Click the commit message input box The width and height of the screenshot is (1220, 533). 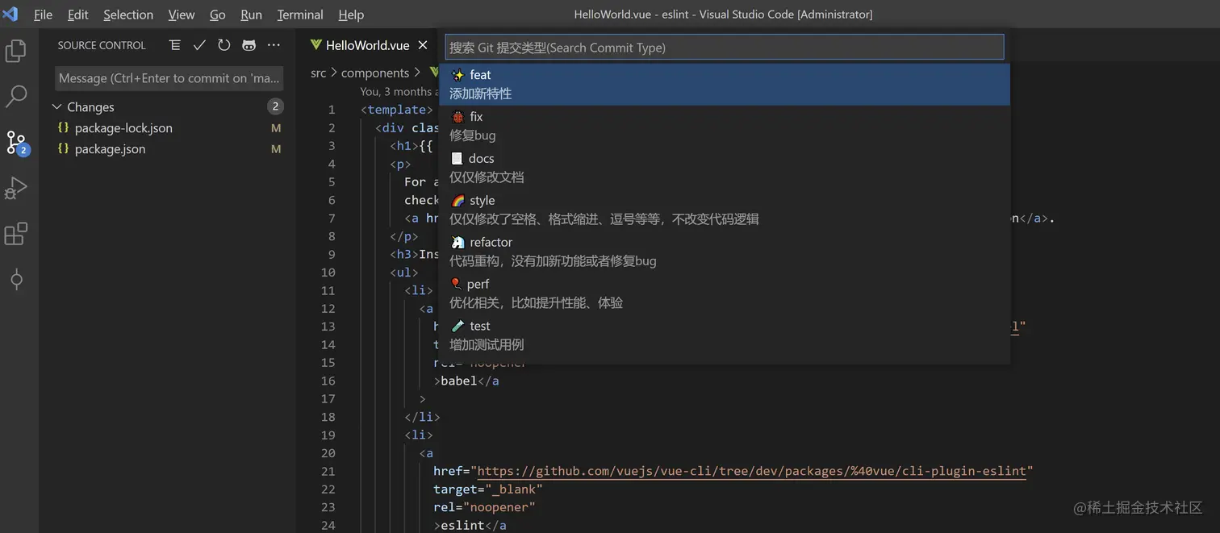point(169,78)
